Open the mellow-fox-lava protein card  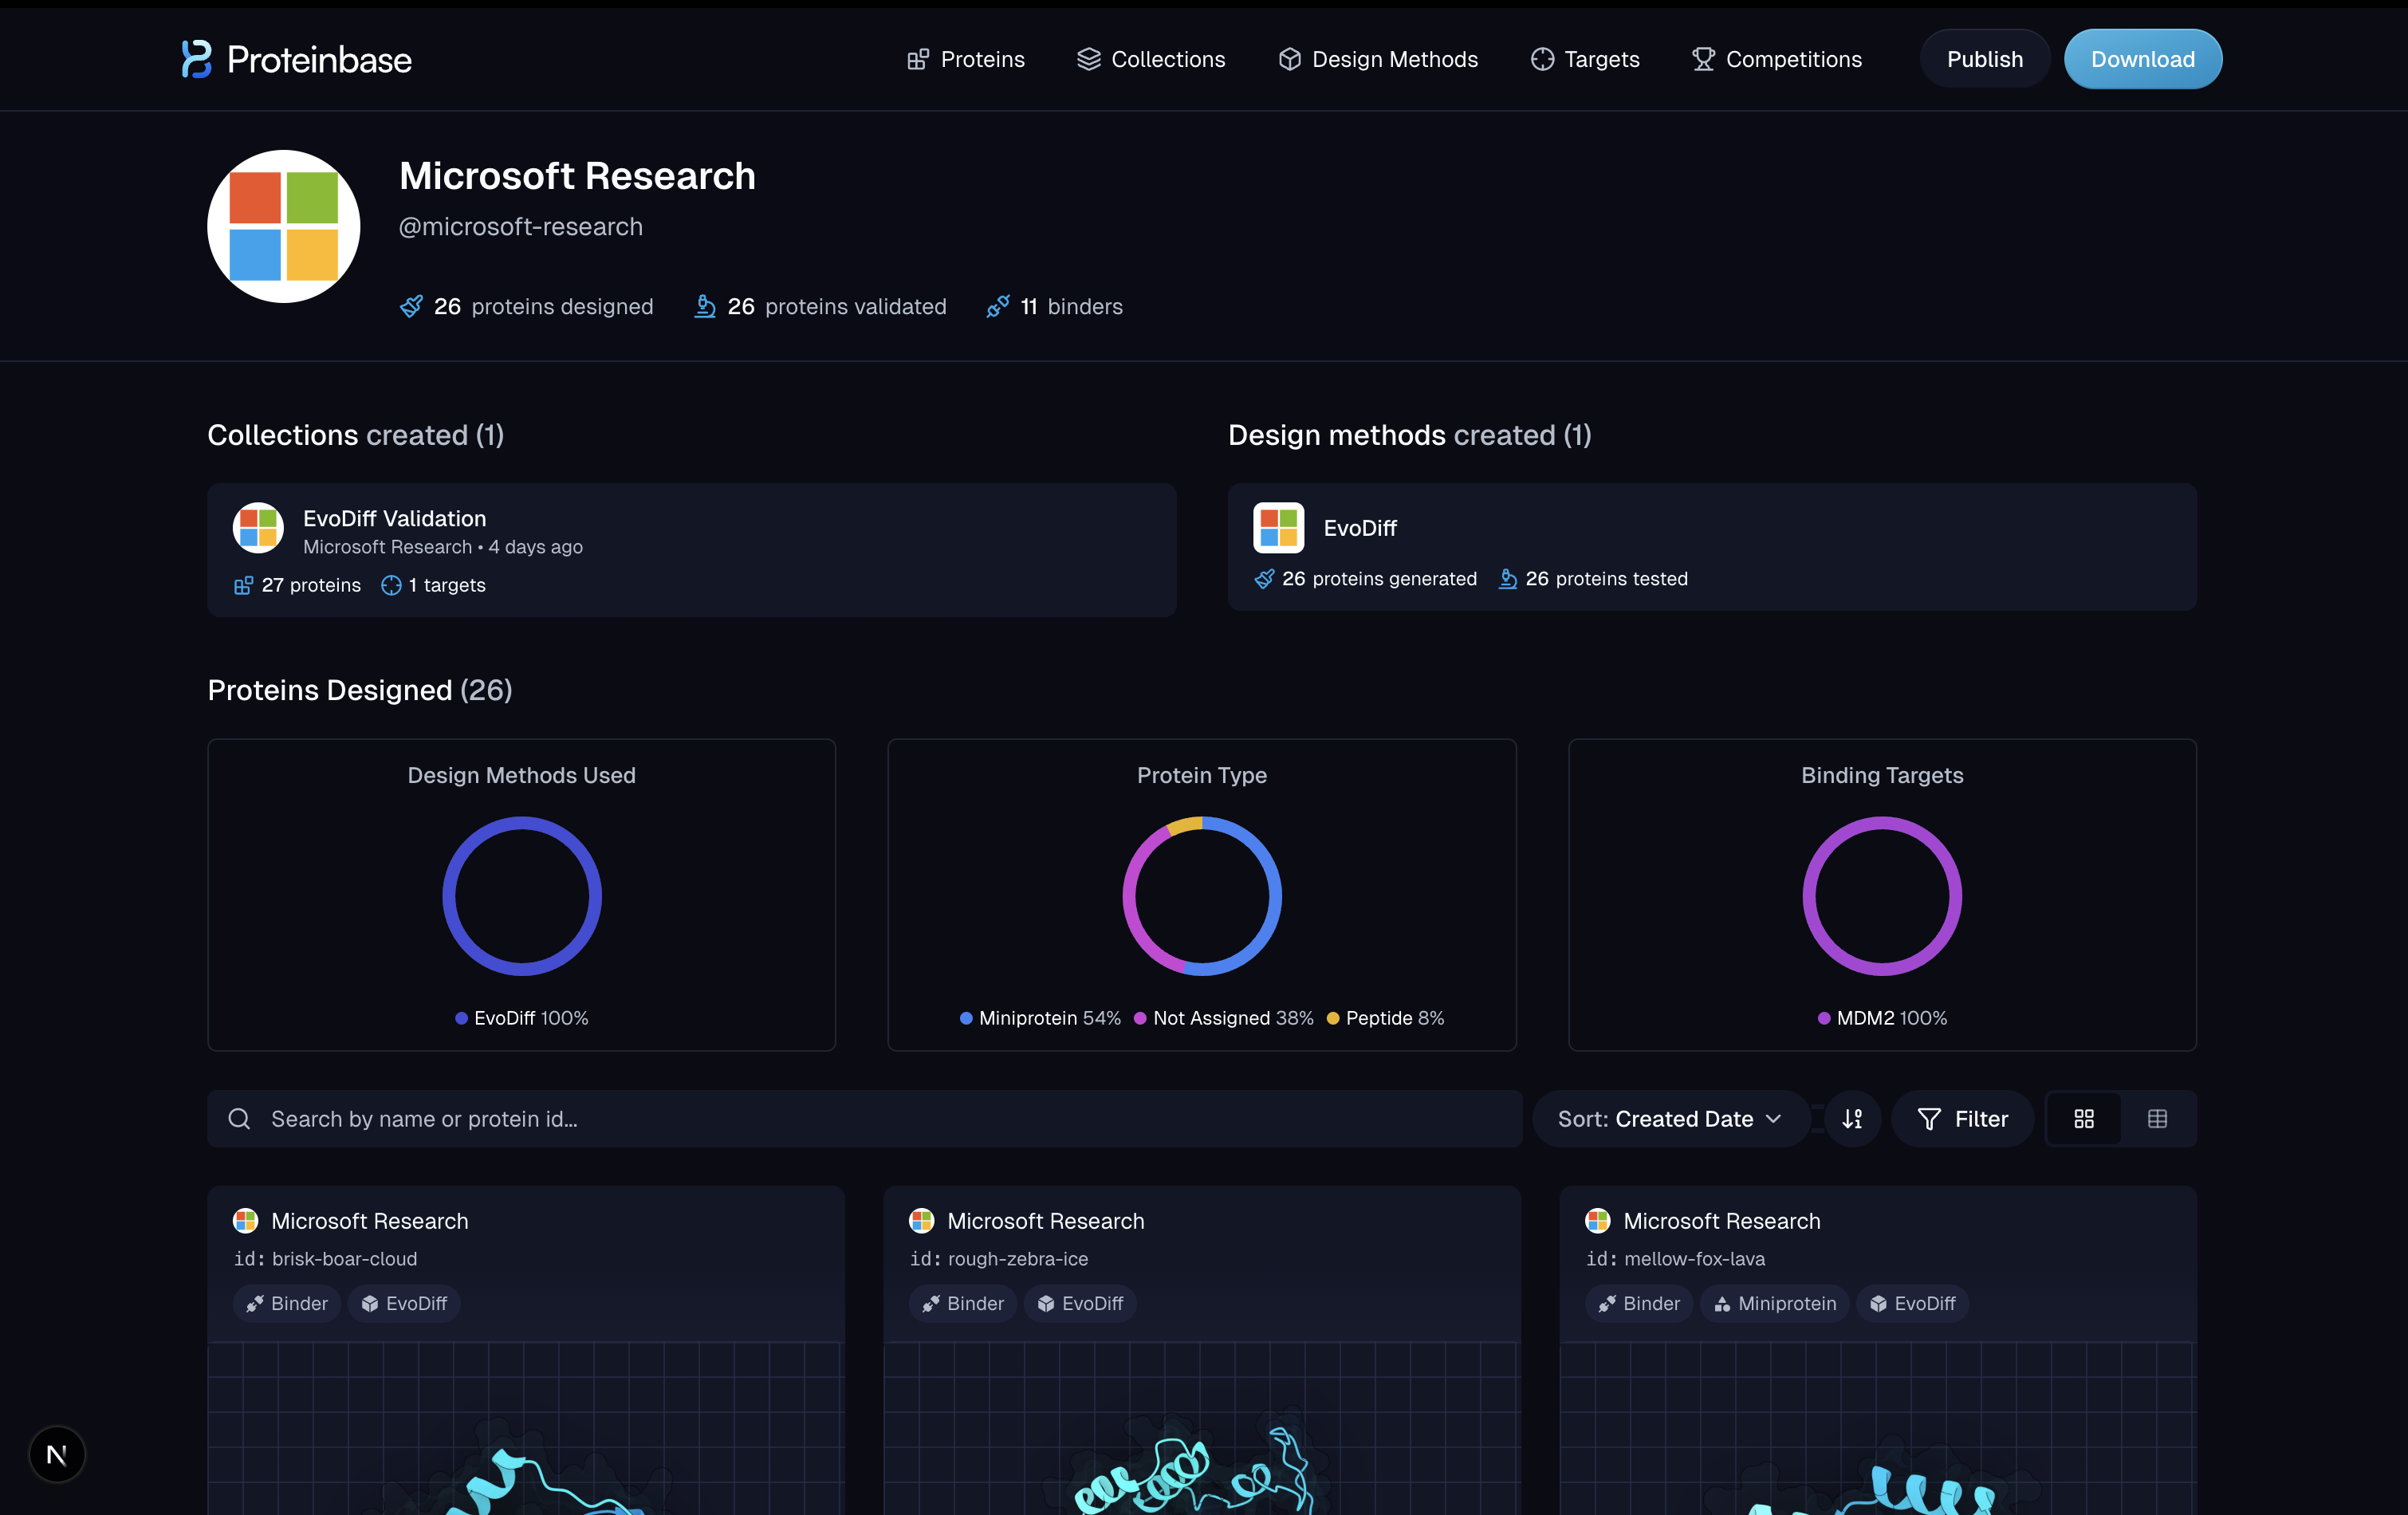click(x=1878, y=1351)
